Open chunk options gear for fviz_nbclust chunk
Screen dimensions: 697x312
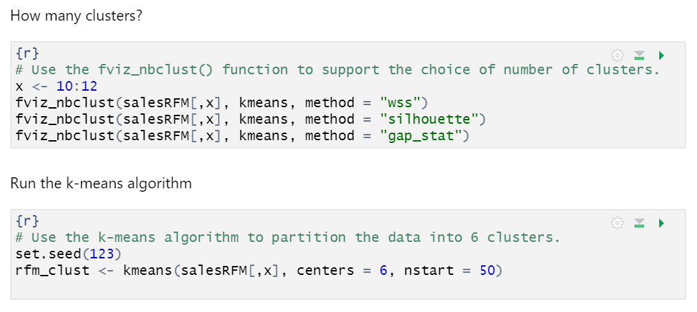[617, 55]
